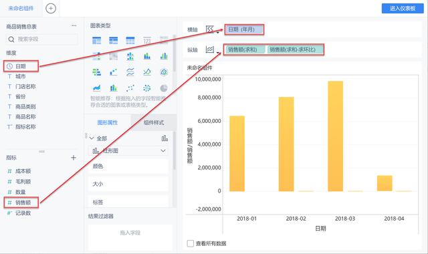Choose the detail table chart type
This screenshot has height=254, width=428.
tap(130, 40)
